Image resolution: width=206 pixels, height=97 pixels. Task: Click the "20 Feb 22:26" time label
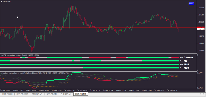click(x=134, y=91)
